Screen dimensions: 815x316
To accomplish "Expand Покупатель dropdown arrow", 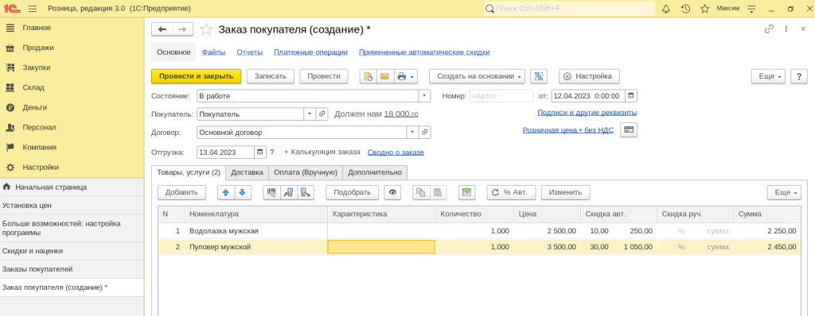I will click(x=310, y=114).
